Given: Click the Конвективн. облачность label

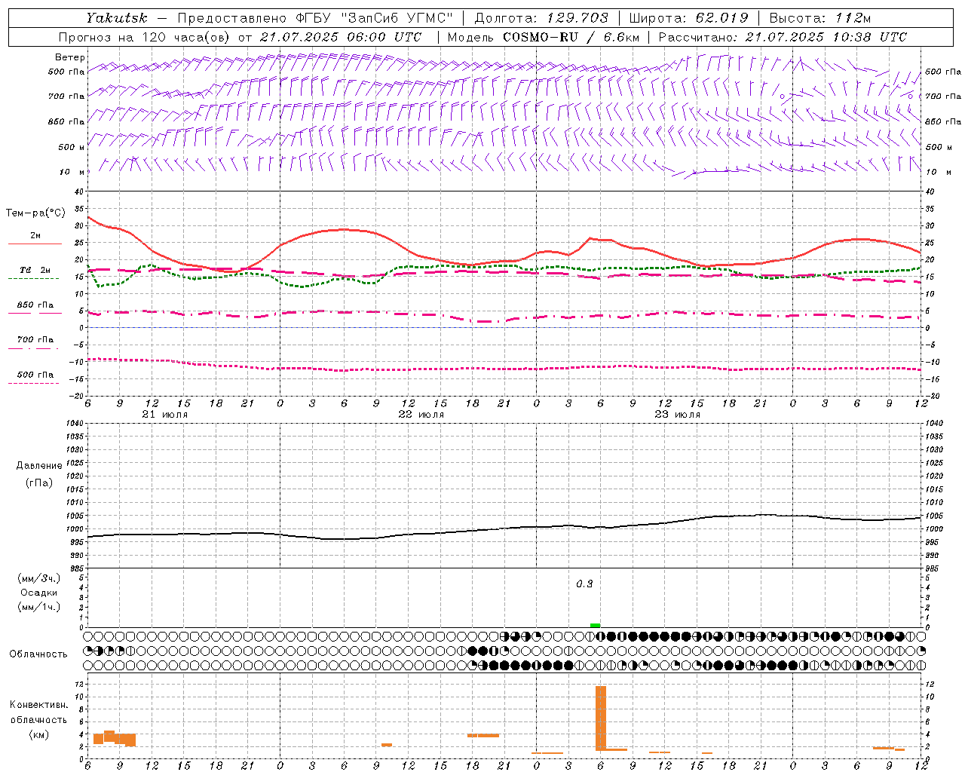Looking at the screenshot, I should point(38,712).
